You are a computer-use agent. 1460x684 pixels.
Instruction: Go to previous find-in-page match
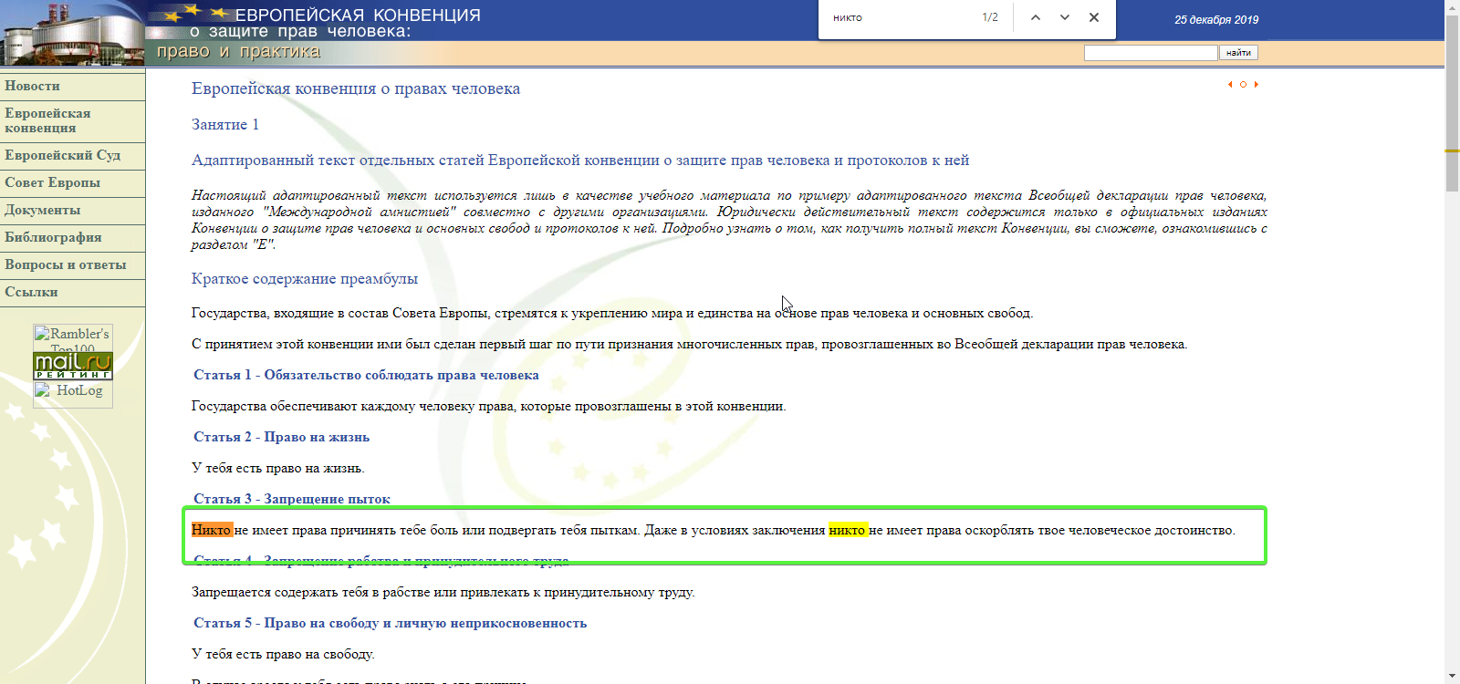click(x=1036, y=17)
